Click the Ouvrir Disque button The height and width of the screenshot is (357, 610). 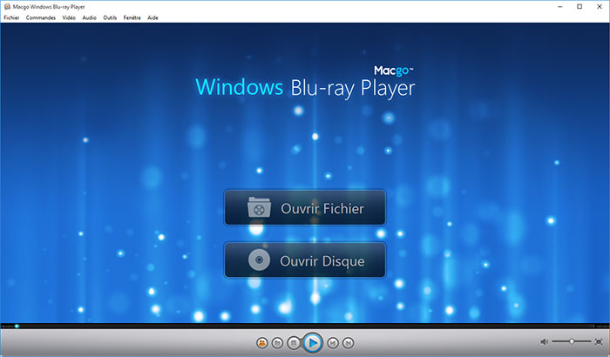[305, 260]
